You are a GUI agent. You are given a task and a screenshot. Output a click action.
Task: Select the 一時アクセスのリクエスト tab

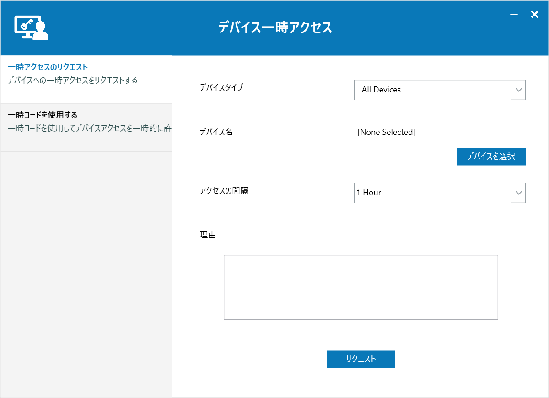(48, 67)
